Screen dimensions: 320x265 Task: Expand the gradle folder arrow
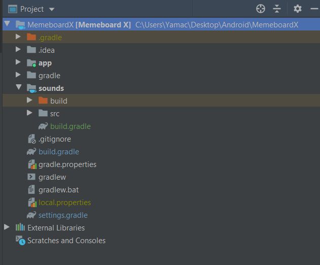[x=18, y=75]
